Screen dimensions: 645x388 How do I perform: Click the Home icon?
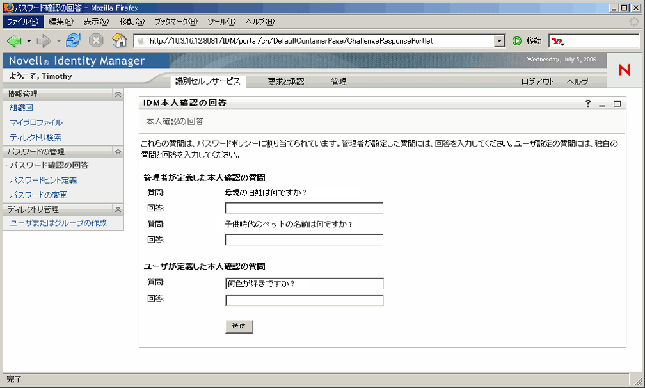point(119,41)
